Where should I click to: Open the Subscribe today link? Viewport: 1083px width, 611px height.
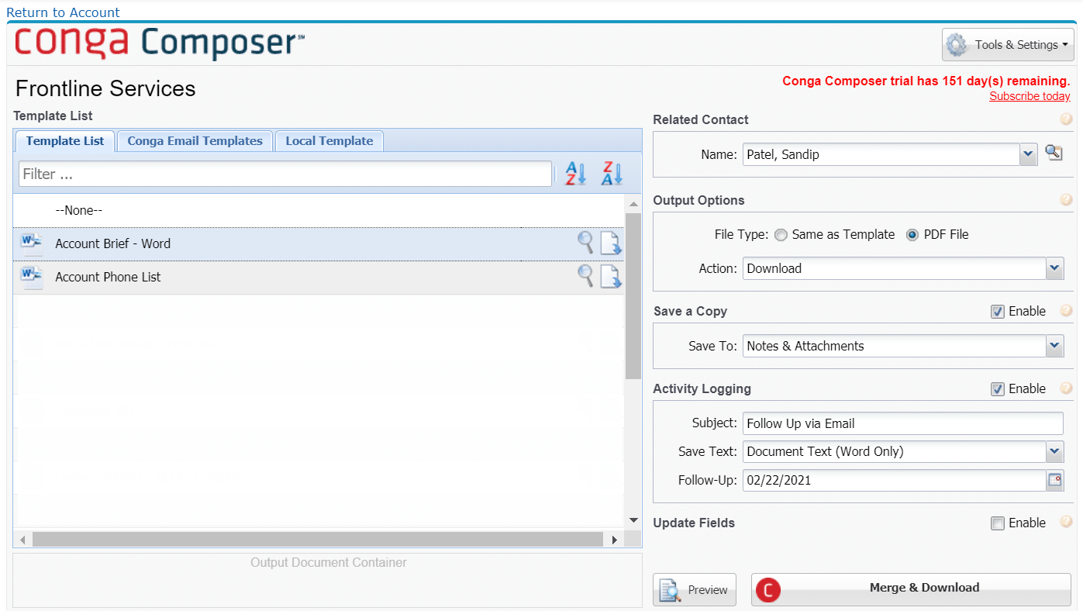[1030, 95]
